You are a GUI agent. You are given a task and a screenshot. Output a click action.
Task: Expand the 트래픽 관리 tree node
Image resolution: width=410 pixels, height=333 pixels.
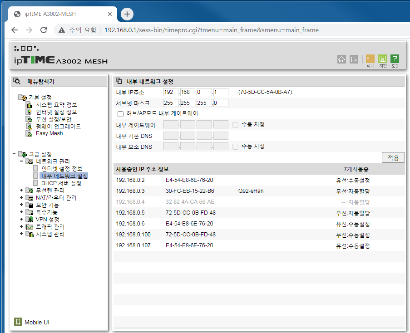21,227
